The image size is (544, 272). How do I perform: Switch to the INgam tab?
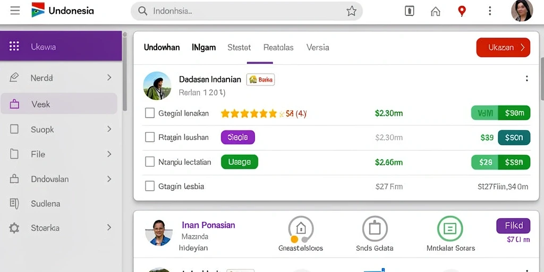click(x=203, y=47)
